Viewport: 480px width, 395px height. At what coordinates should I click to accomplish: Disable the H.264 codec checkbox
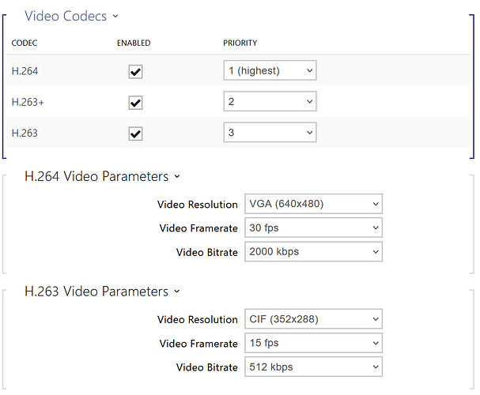(x=136, y=72)
